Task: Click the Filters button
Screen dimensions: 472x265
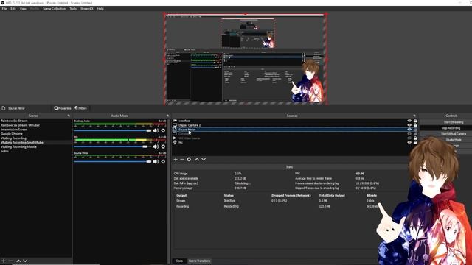Action: click(80, 108)
